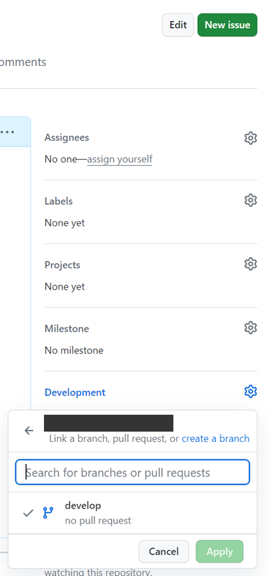The height and width of the screenshot is (576, 269).
Task: Select the develop branch row
Action: coord(132,513)
